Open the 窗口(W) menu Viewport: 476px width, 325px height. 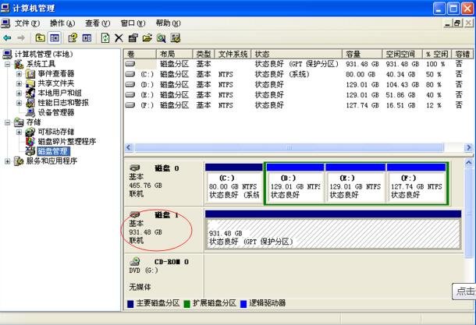(x=133, y=23)
